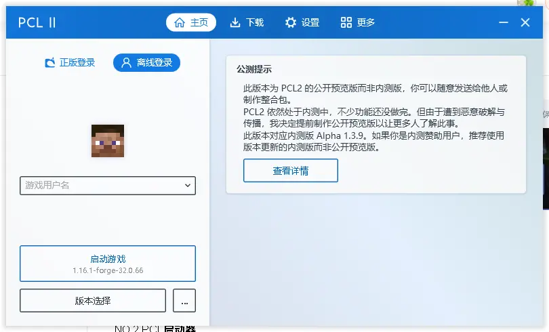Open the 更多 more tab
Viewport: 549px width, 332px height.
[357, 22]
